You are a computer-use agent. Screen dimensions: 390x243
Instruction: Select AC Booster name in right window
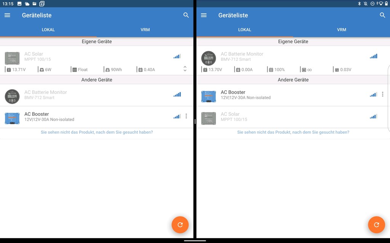pos(233,92)
